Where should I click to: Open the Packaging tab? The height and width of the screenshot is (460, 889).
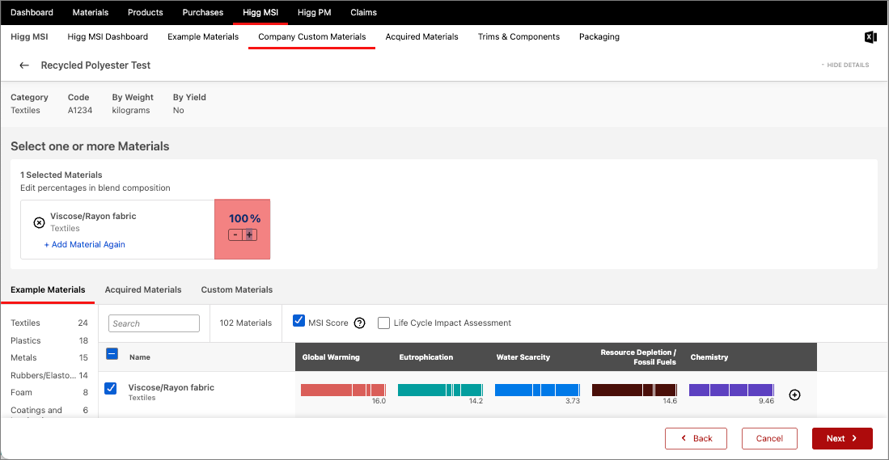click(x=599, y=37)
